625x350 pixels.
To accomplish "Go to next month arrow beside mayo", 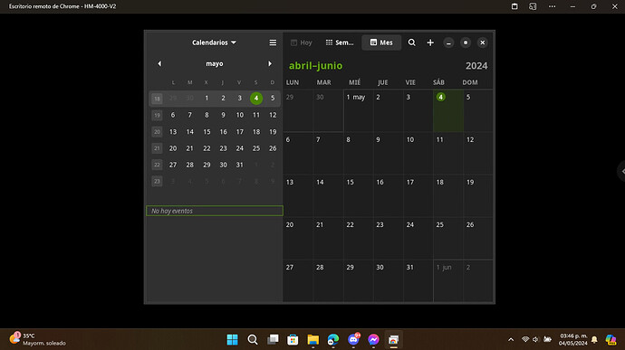I will 270,63.
